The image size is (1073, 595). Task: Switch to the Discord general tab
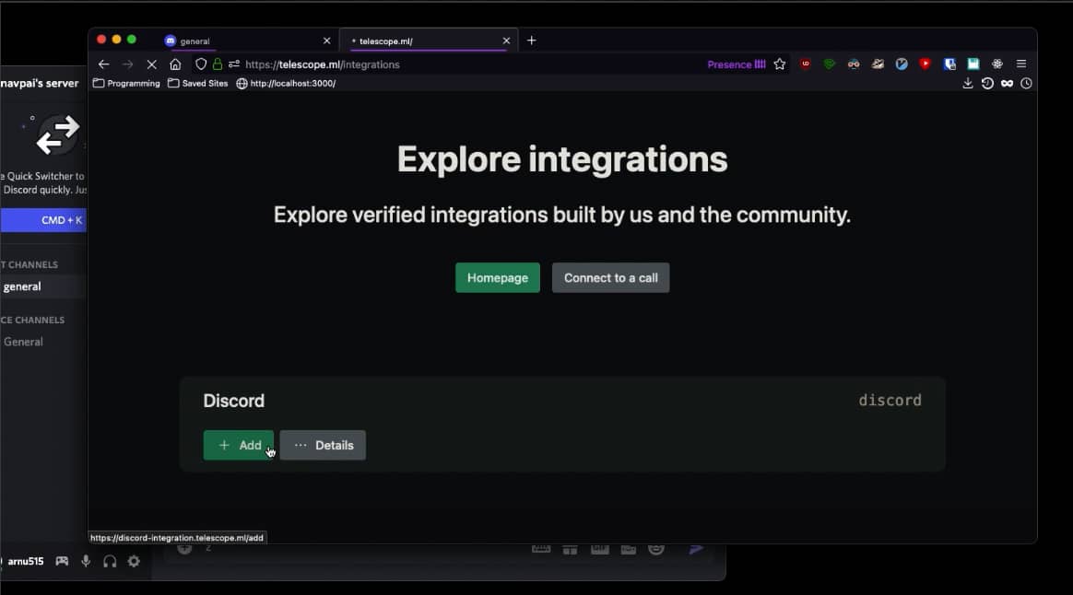pos(246,41)
